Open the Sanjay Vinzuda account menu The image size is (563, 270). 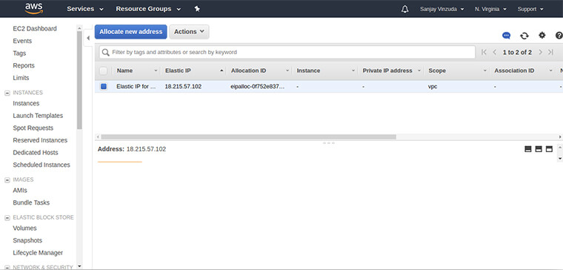tap(442, 10)
